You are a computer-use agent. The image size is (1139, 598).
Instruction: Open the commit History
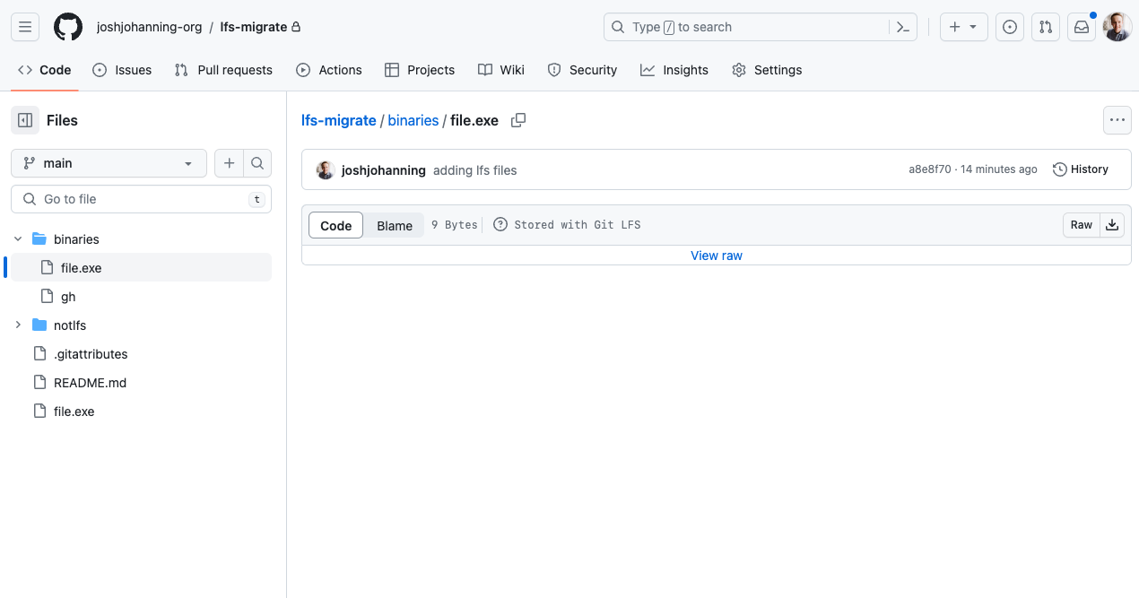1080,169
